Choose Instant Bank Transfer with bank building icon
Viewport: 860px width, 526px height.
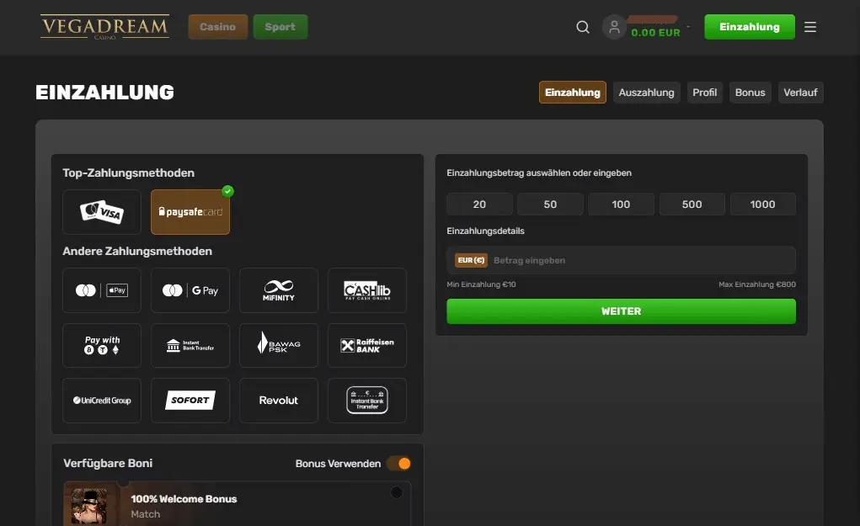190,345
